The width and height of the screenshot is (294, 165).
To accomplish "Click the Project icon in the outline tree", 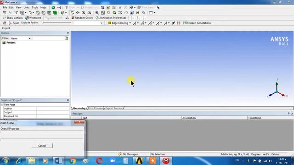I will [x=4, y=43].
